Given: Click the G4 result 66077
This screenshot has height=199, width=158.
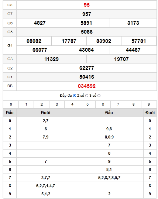Looking at the screenshot, I should click(40, 50).
